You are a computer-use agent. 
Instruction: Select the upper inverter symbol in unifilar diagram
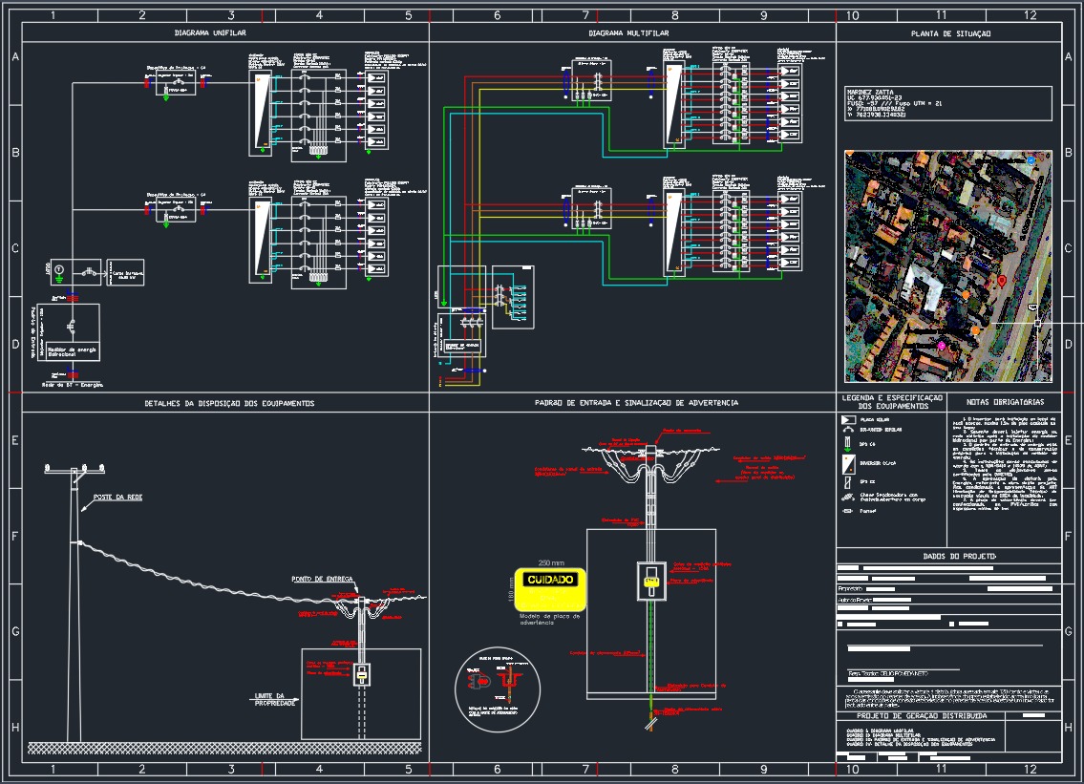(x=261, y=112)
